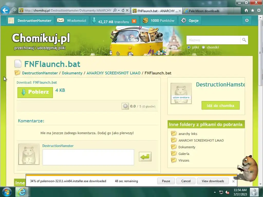263x197 pixels.
Task: Open DestructionHamster profile in top bar
Action: pos(30,21)
